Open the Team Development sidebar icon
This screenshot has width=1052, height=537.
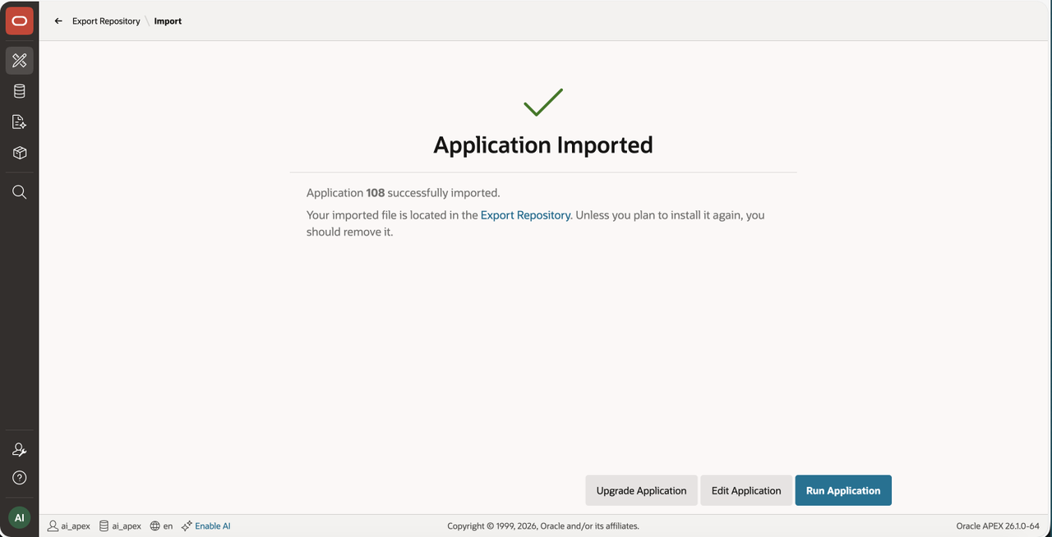click(20, 122)
